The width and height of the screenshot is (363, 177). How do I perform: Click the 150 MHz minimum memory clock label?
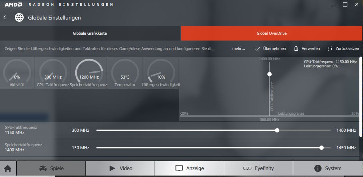pos(80,148)
